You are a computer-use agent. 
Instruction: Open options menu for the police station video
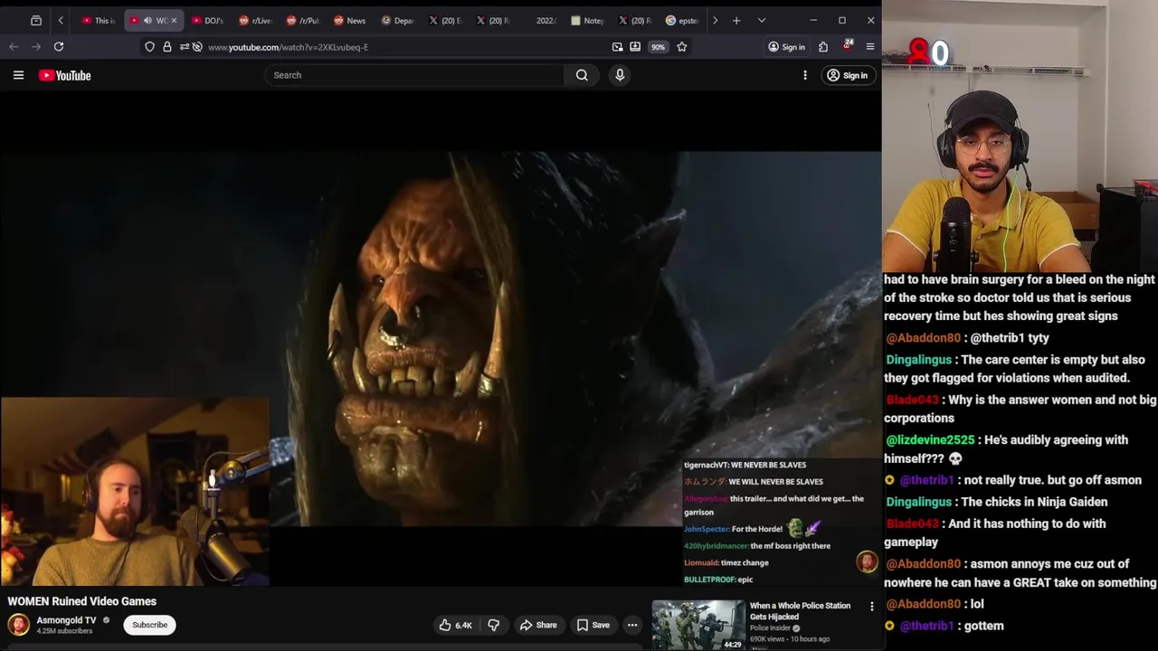(872, 607)
